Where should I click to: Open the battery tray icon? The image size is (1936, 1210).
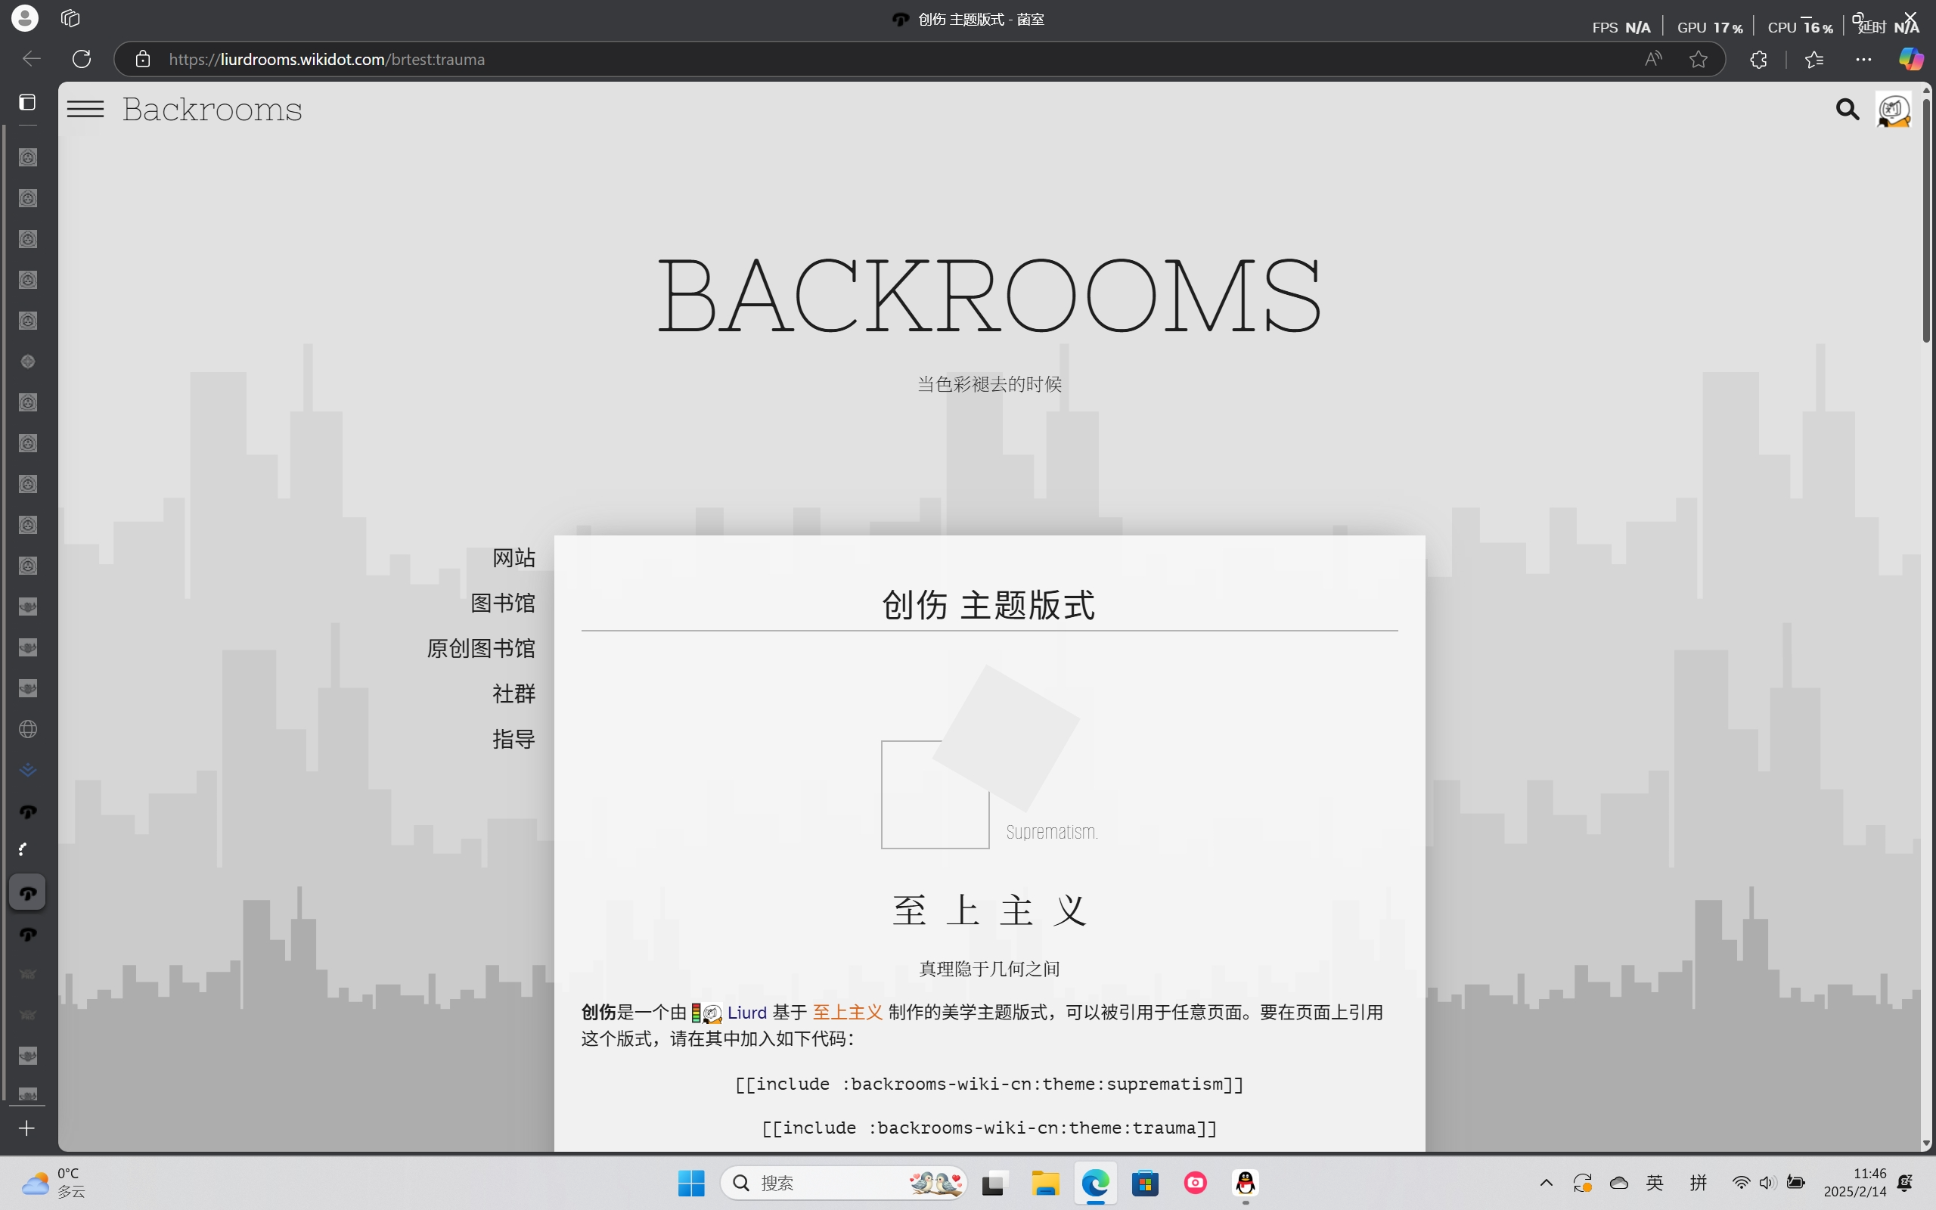coord(1796,1183)
